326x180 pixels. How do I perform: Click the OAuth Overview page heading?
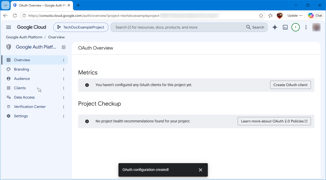(x=96, y=48)
